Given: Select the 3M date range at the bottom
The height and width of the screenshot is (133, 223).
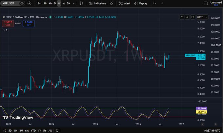Looking at the screenshot, I should pos(21,131).
